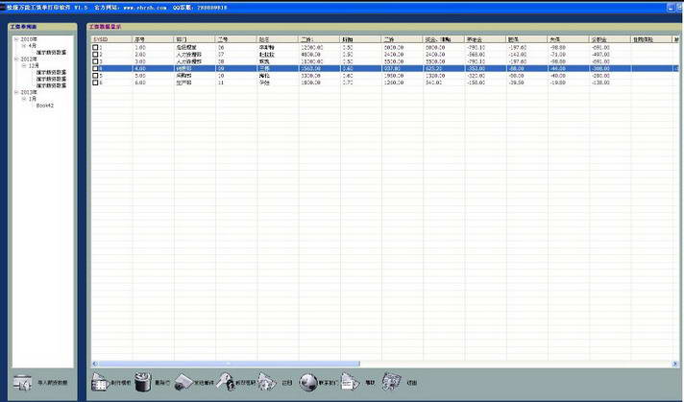Image resolution: width=684 pixels, height=402 pixels.
Task: Collapse the 12月 node under 2012年
Action: pos(25,65)
